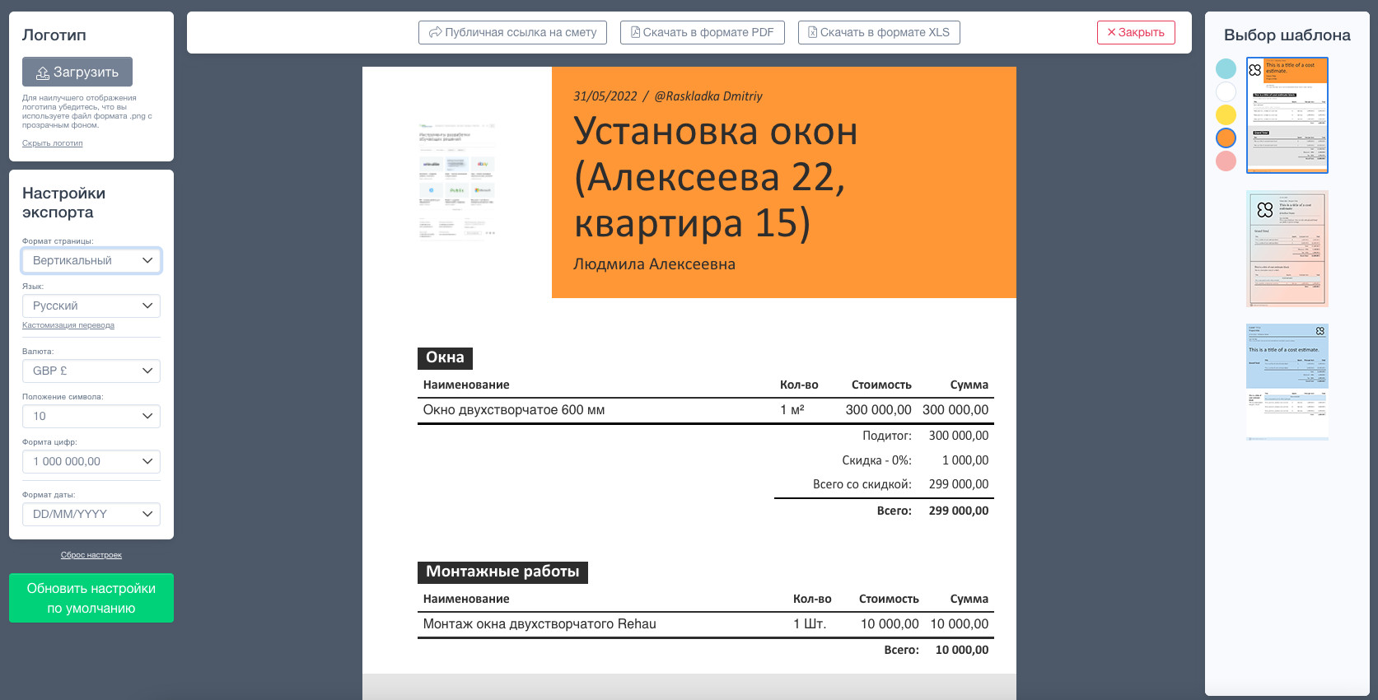This screenshot has height=700, width=1378.
Task: Click the PDF file icon
Action: point(635,32)
